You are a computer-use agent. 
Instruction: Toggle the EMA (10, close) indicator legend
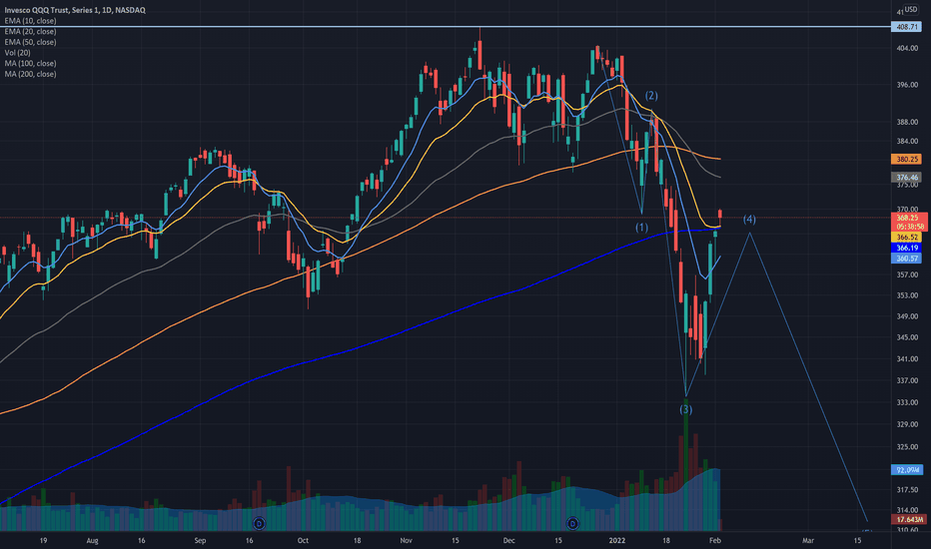click(x=30, y=21)
